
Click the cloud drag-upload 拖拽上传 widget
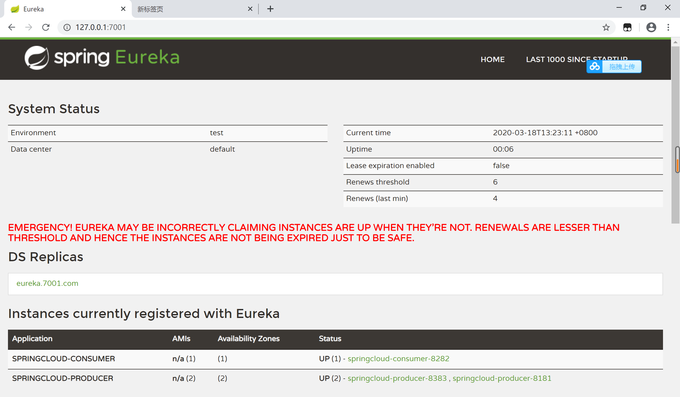pyautogui.click(x=614, y=67)
